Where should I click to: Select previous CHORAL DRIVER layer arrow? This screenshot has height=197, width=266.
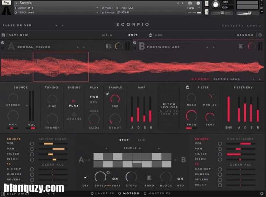coord(77,47)
